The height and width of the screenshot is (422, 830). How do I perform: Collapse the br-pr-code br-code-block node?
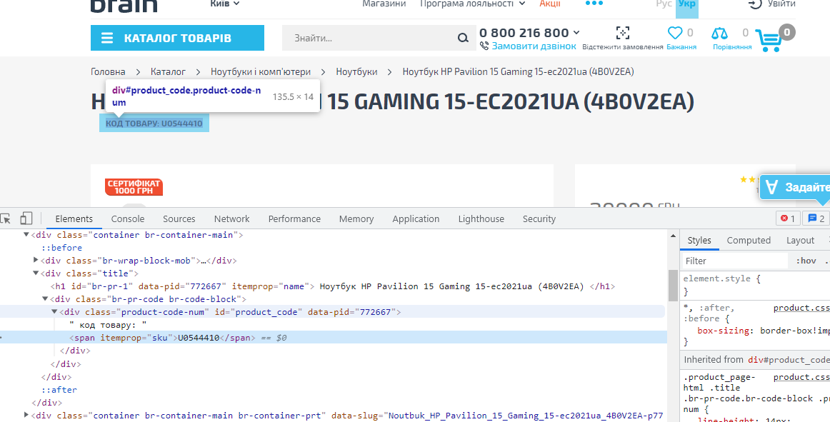coord(45,298)
